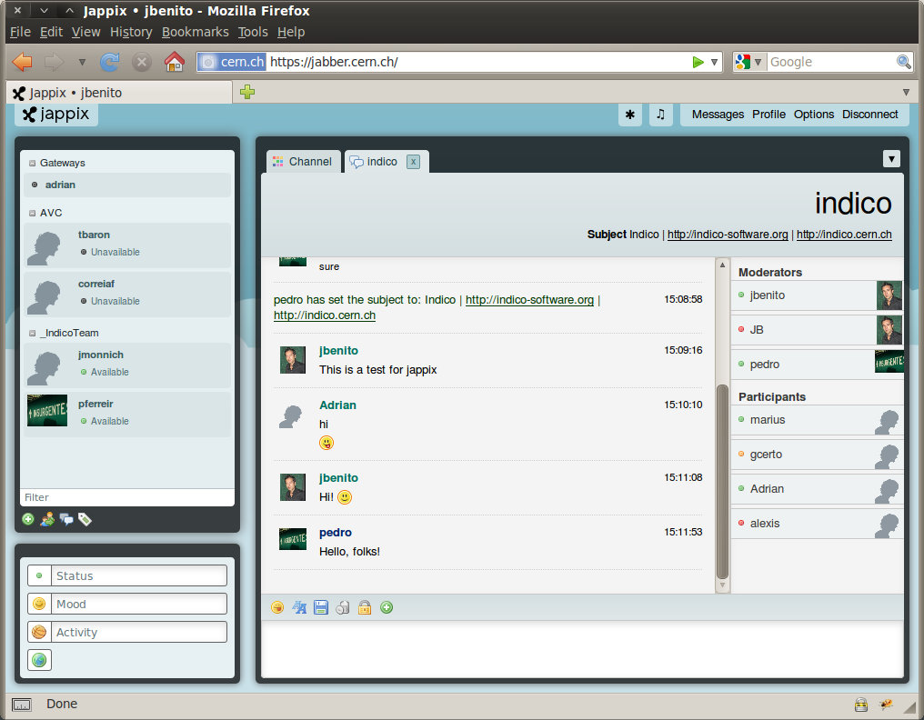Click the green go arrow in address bar
The width and height of the screenshot is (924, 720).
[x=698, y=62]
